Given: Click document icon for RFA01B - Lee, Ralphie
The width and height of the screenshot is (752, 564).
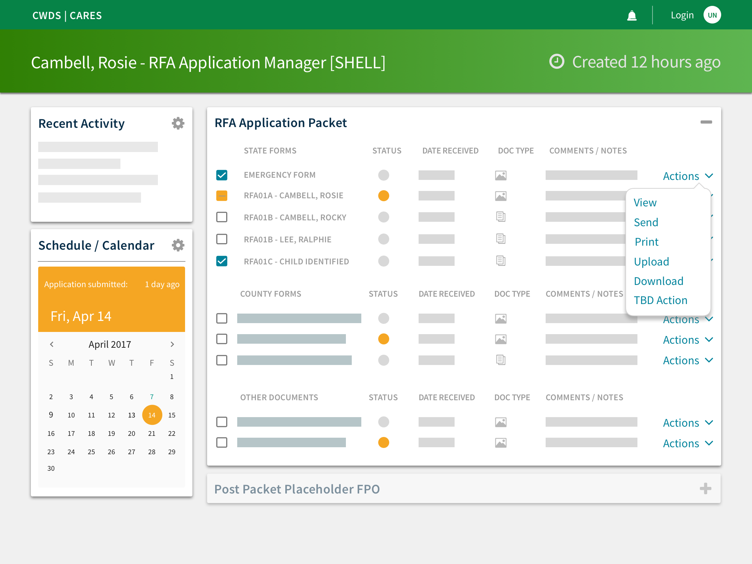Looking at the screenshot, I should [x=500, y=239].
